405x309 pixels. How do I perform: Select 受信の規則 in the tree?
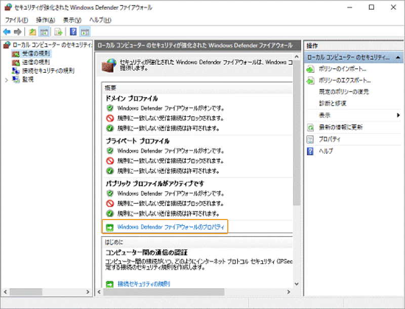[x=35, y=54]
